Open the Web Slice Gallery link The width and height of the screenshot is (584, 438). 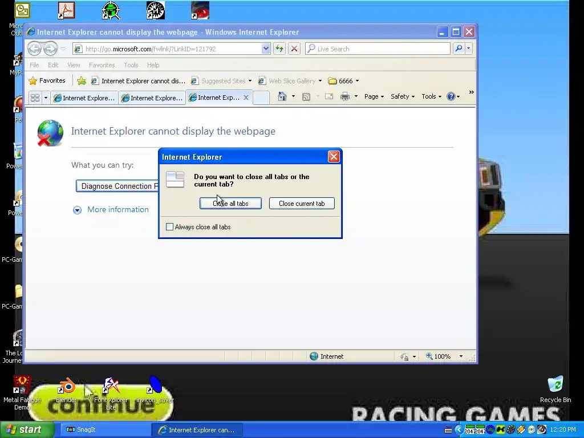[x=290, y=81]
